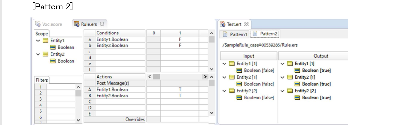
Task: Click the Output Entity2 [1] entity icon
Action: [x=290, y=77]
